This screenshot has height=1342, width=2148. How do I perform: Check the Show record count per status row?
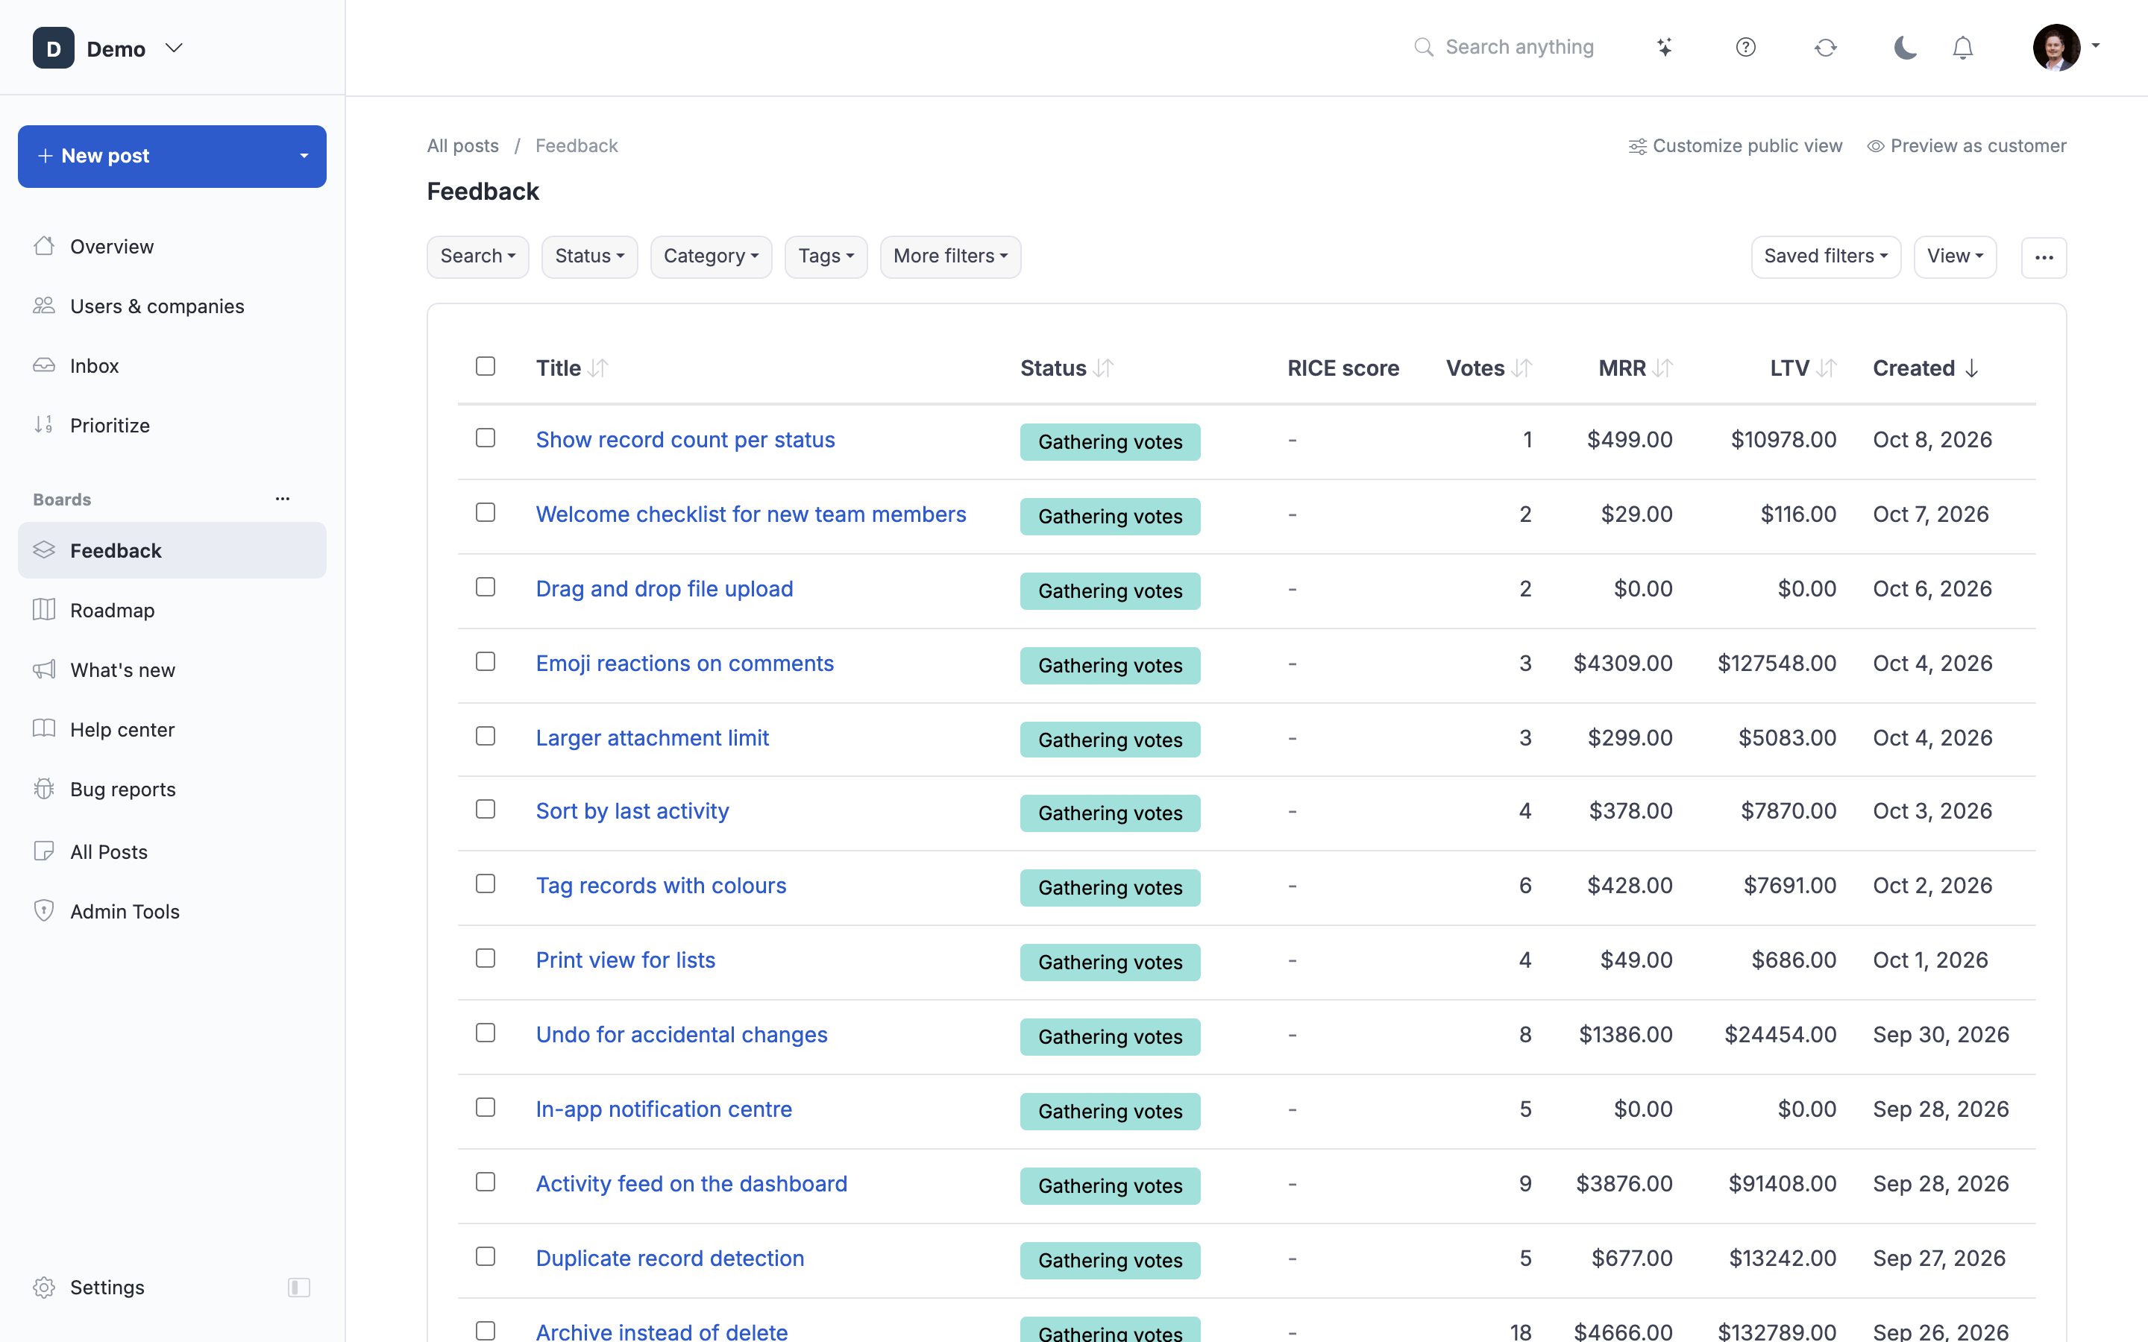[x=486, y=438]
